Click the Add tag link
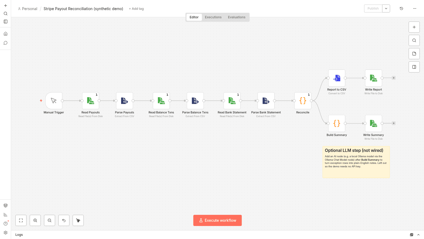The width and height of the screenshot is (424, 239). coord(136,9)
